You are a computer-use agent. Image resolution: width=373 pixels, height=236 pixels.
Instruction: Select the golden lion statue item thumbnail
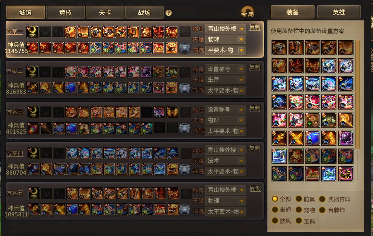point(312,174)
